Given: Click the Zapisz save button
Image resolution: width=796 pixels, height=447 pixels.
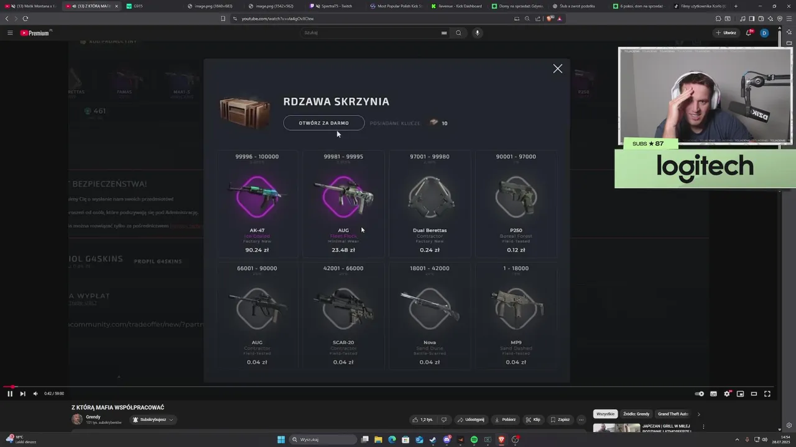Looking at the screenshot, I should [560, 420].
